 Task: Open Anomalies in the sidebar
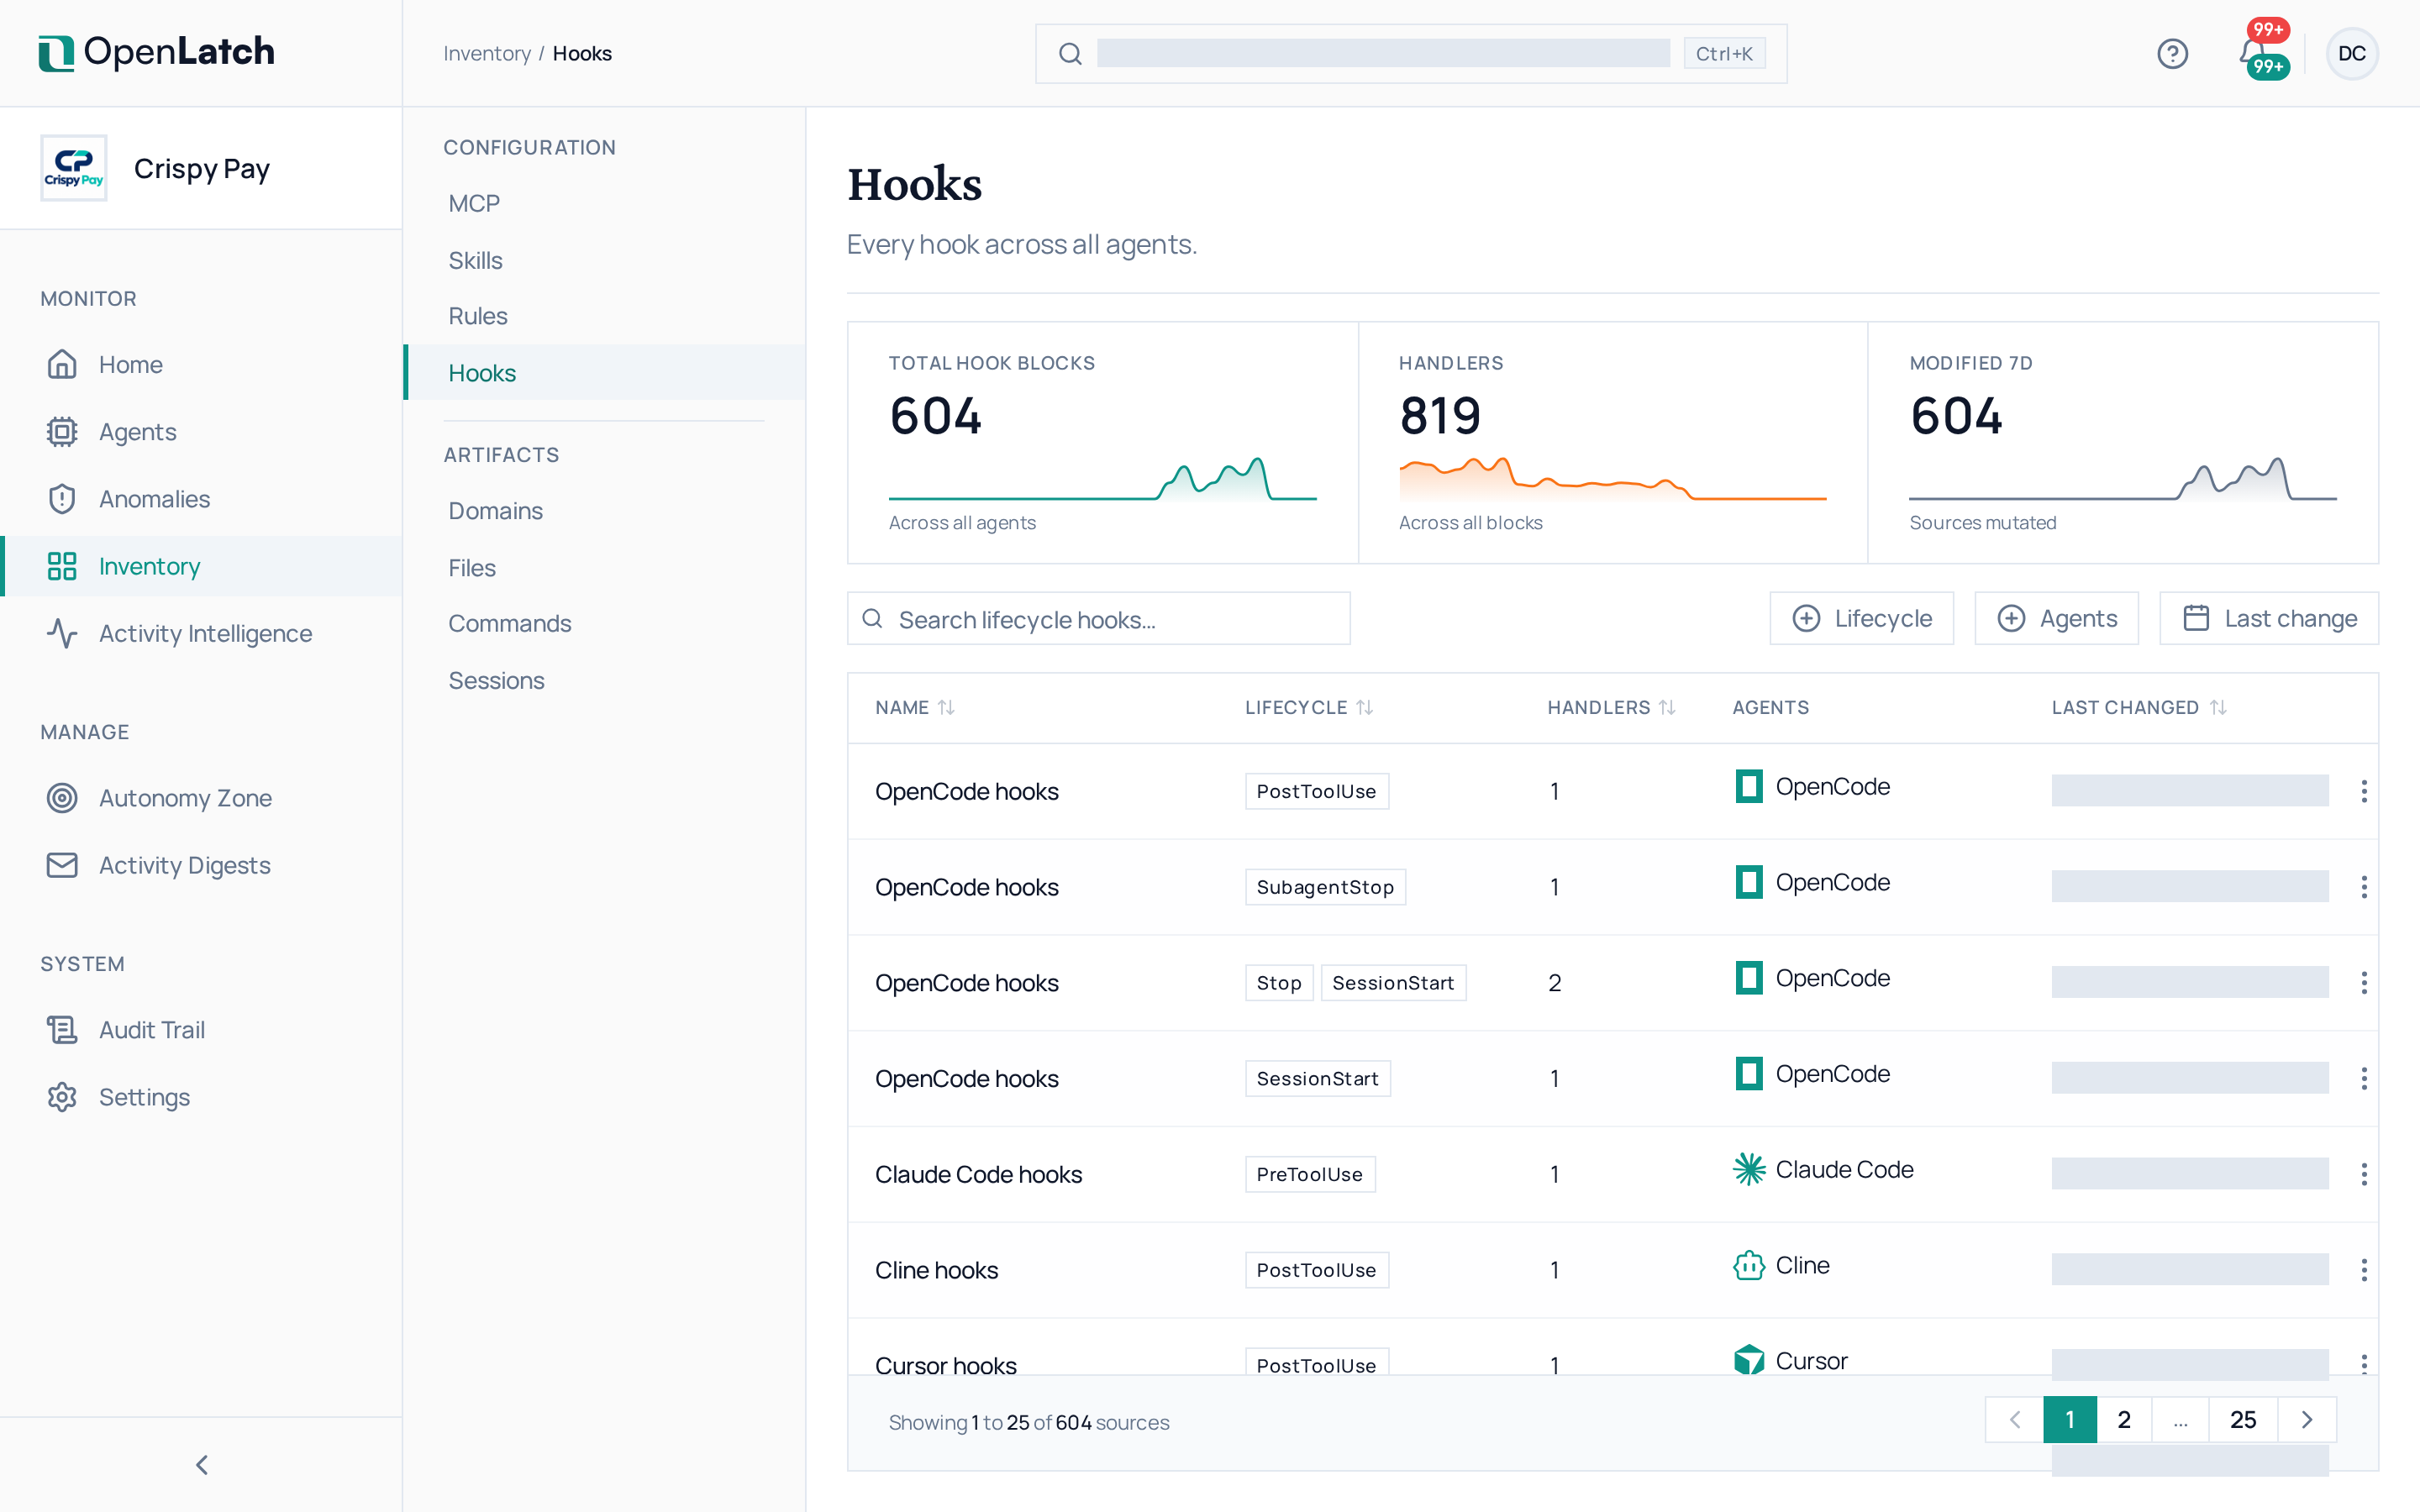tap(201, 498)
